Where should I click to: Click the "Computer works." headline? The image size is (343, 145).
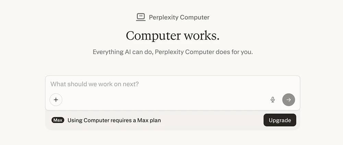(173, 36)
